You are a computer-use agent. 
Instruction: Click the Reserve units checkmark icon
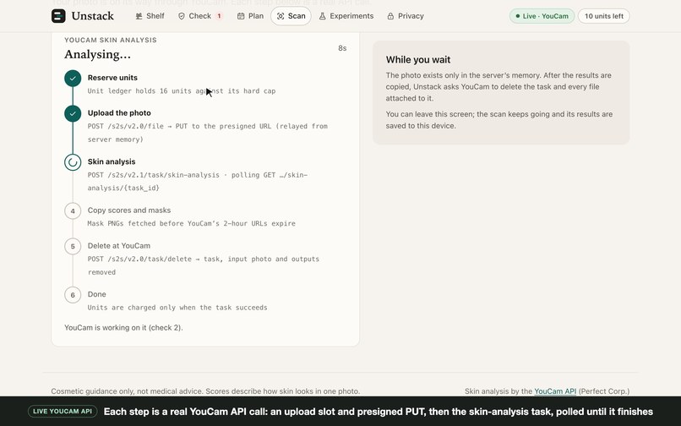[x=73, y=79]
